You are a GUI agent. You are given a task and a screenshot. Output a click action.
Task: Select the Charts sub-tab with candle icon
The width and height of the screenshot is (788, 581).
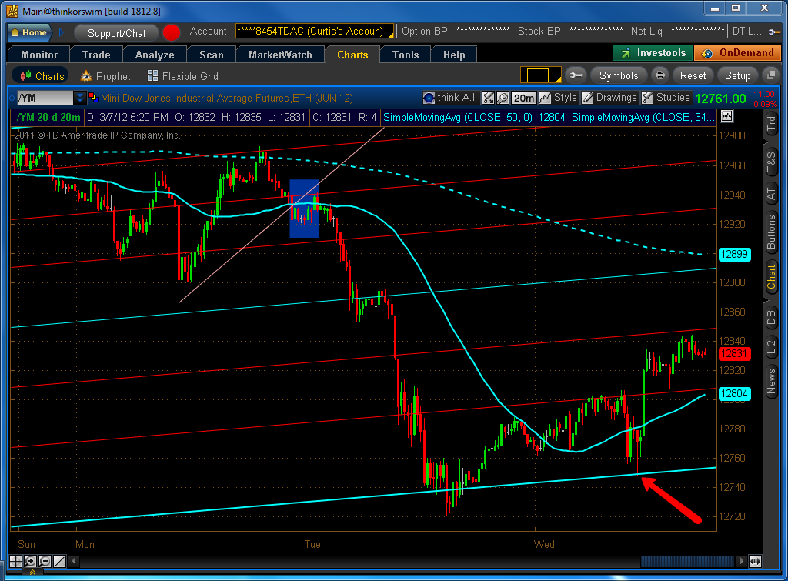click(x=42, y=76)
